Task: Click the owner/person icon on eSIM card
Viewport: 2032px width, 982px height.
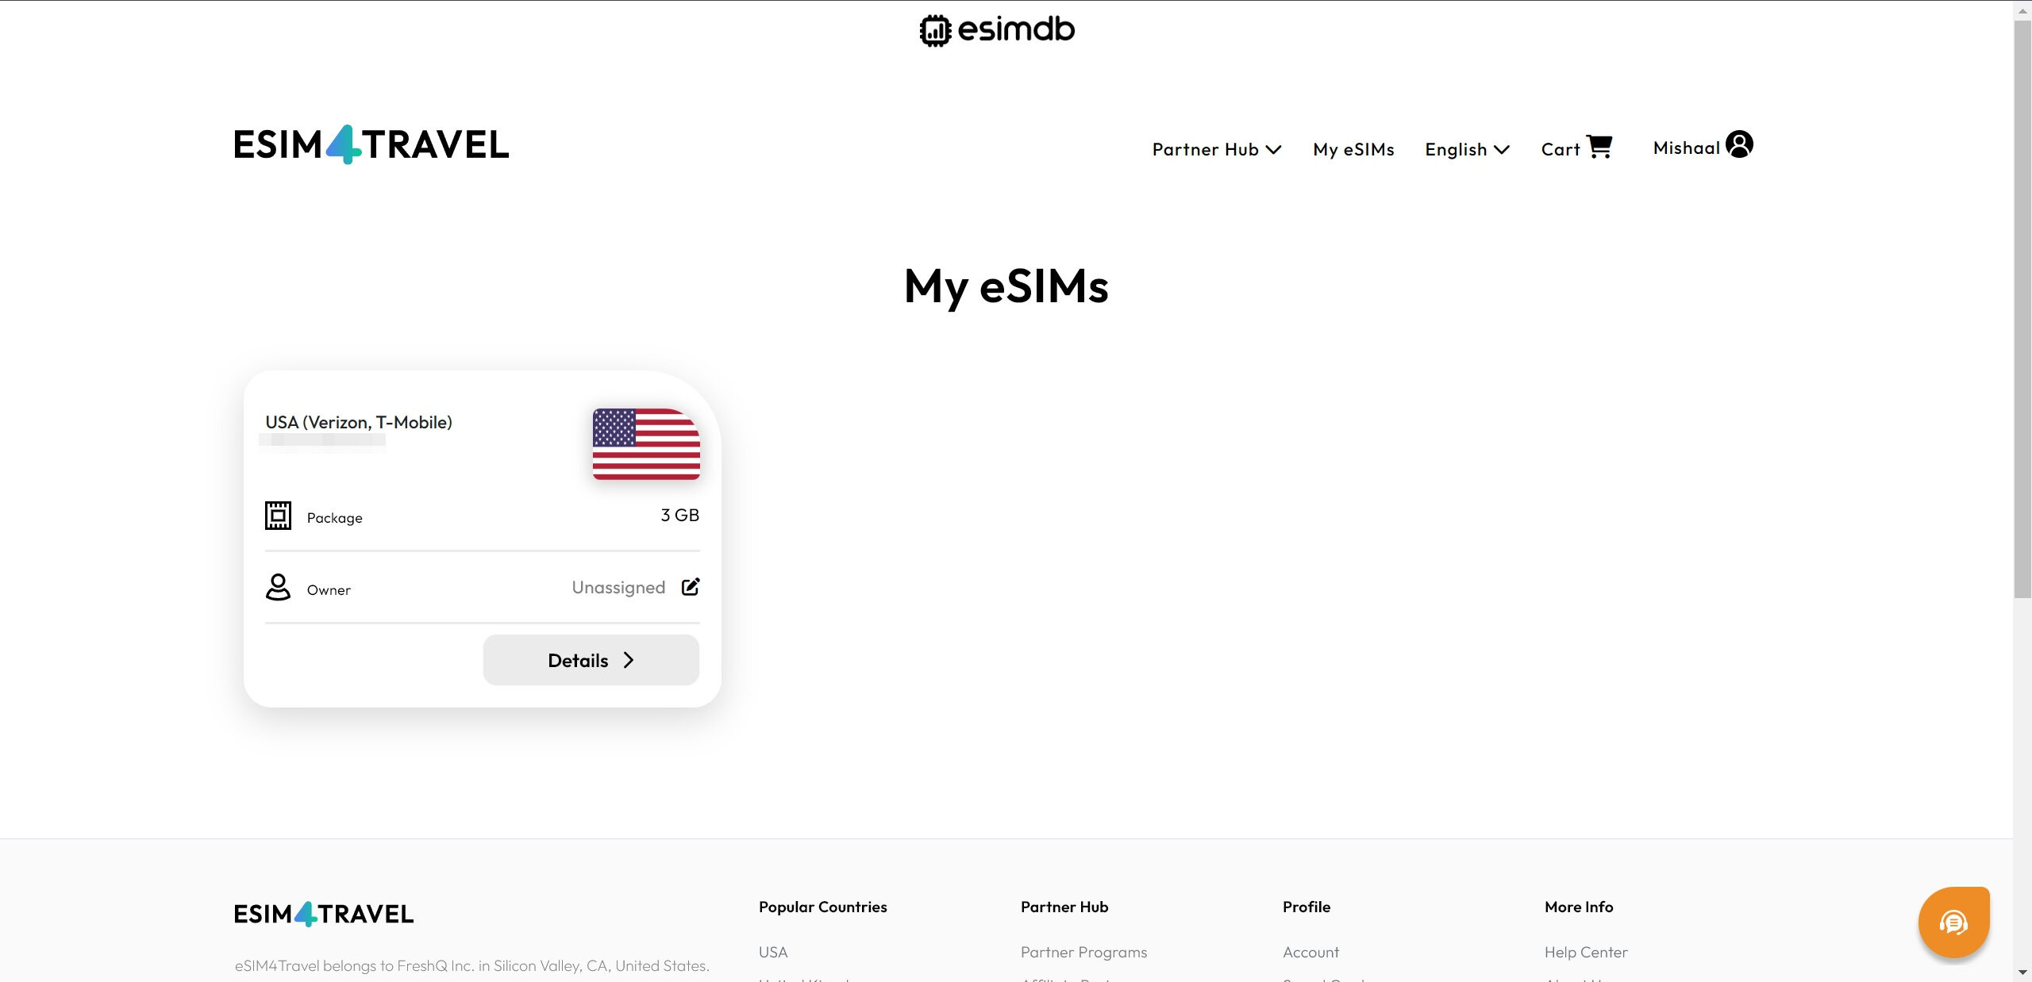Action: click(x=277, y=587)
